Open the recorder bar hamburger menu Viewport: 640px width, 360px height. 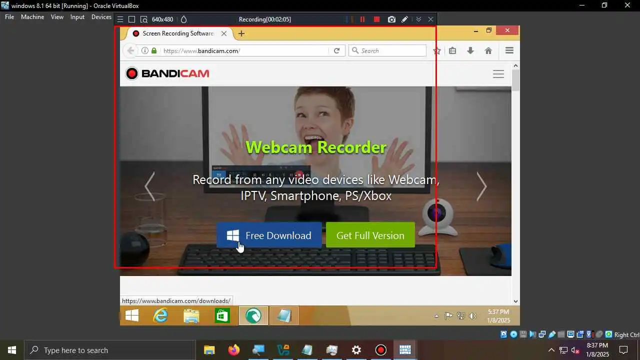(x=120, y=19)
